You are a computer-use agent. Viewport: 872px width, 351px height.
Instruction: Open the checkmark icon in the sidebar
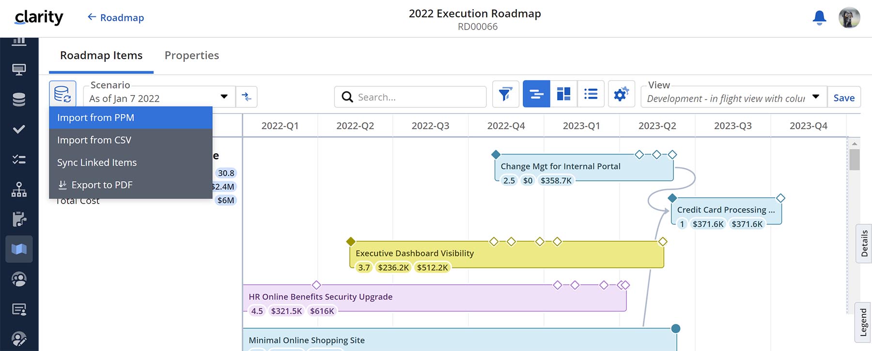click(19, 130)
